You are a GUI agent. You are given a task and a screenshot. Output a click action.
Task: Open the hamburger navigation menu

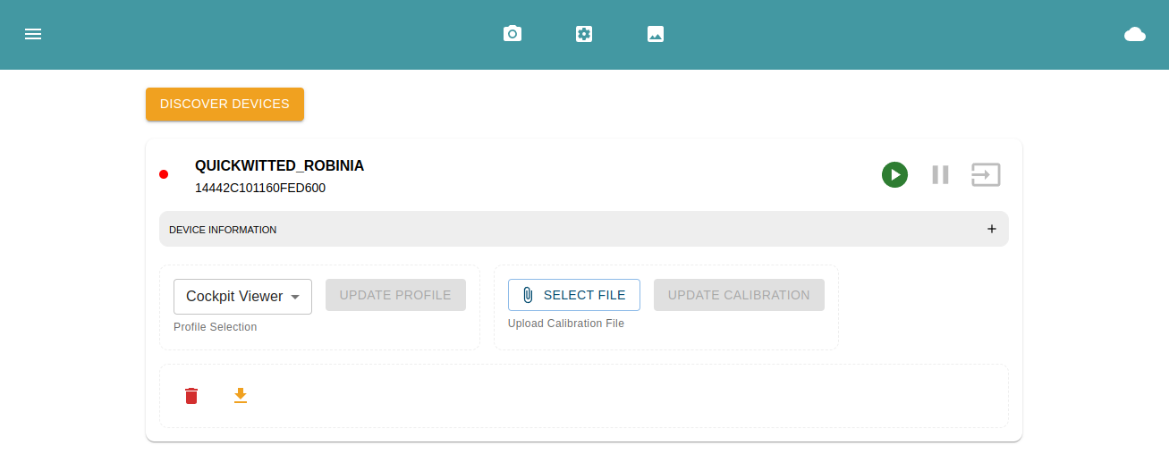tap(33, 34)
